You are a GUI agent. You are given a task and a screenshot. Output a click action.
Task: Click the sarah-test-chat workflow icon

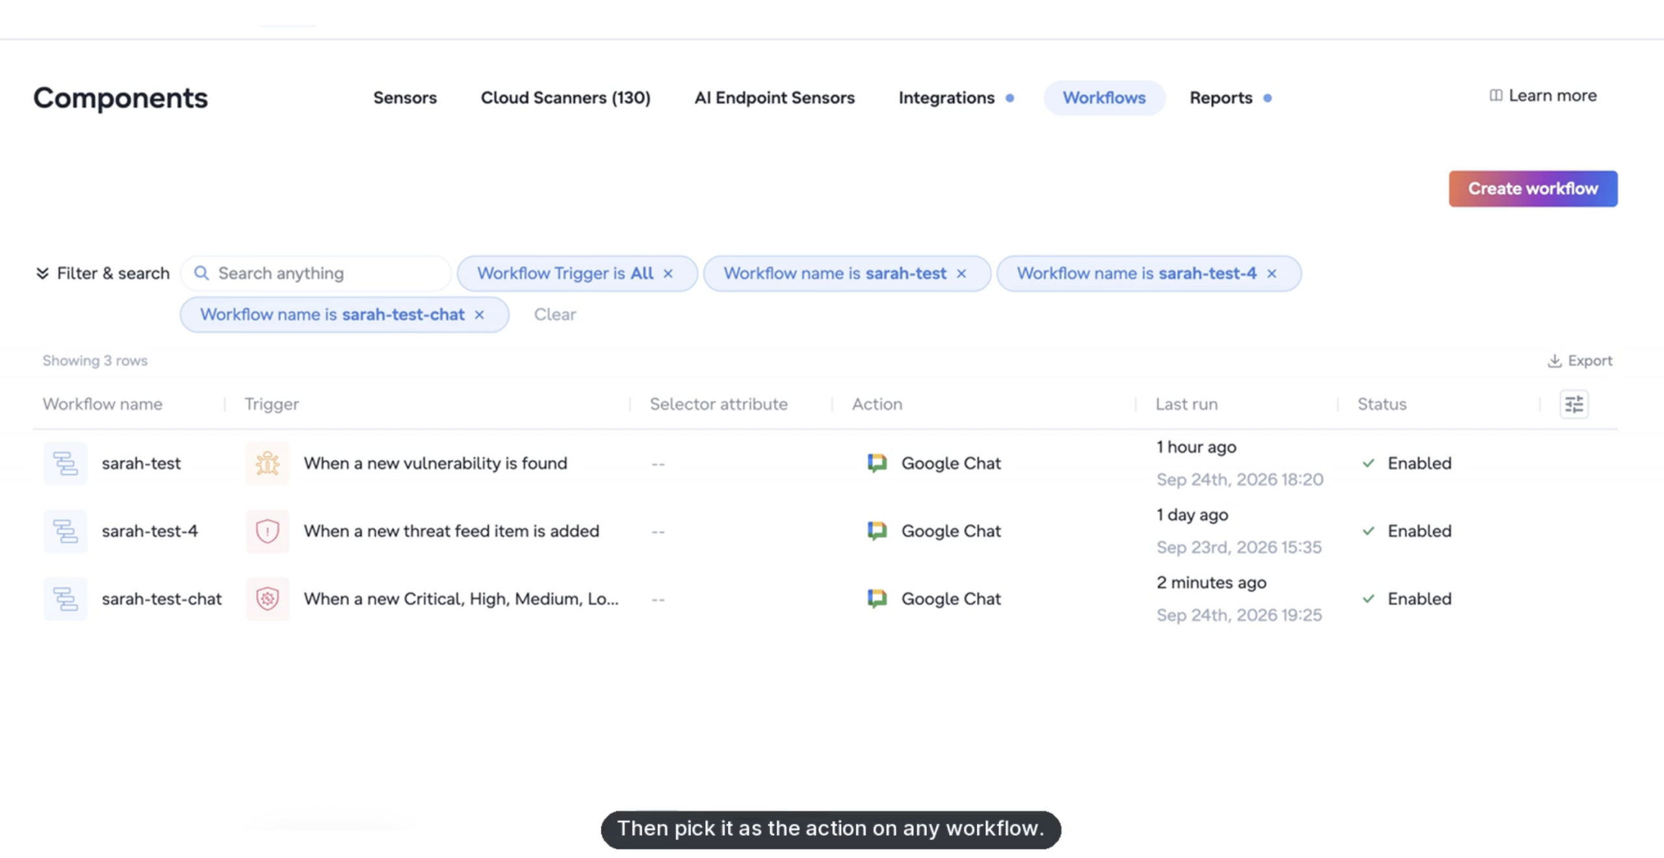(65, 599)
